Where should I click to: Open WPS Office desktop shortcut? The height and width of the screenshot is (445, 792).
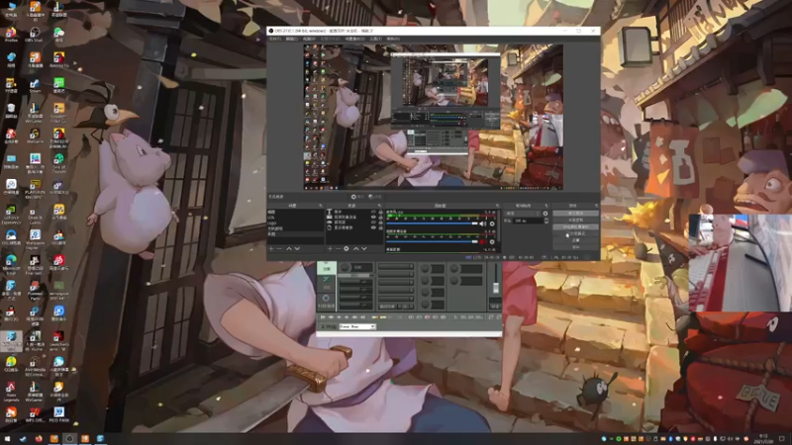click(x=35, y=414)
